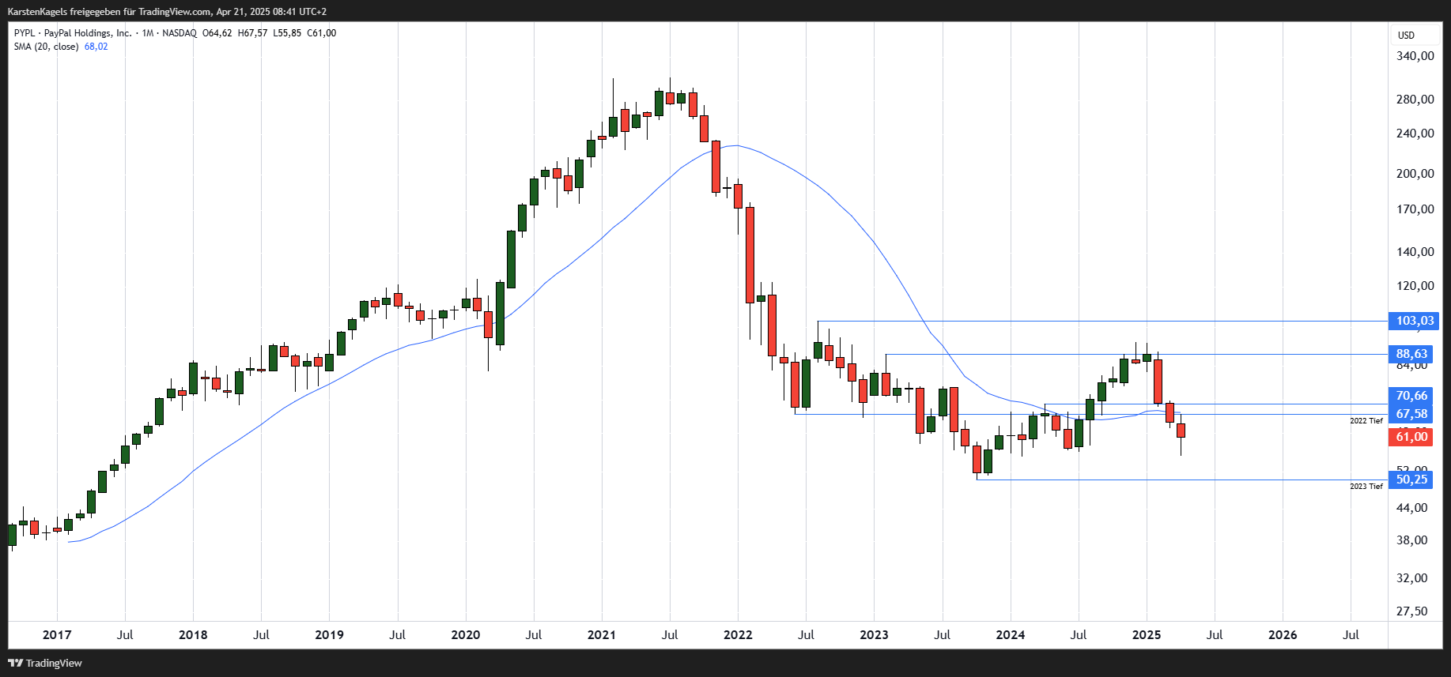This screenshot has height=677, width=1451.
Task: Click the 200,00 price scale value
Action: tap(1415, 174)
